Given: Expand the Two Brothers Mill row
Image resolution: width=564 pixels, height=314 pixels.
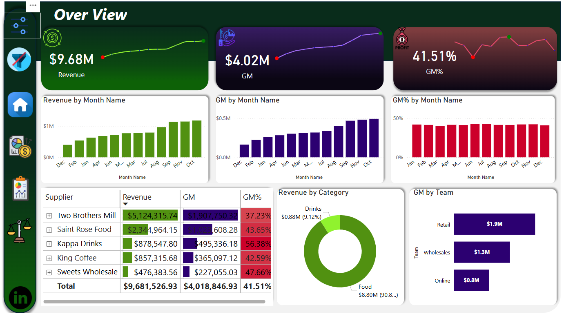Looking at the screenshot, I should 49,216.
